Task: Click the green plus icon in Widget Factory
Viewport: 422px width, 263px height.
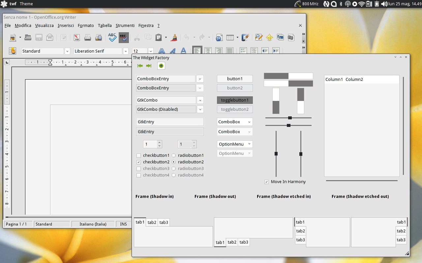Action: click(161, 66)
